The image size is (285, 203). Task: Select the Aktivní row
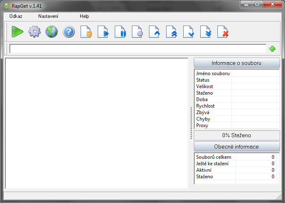(x=237, y=170)
